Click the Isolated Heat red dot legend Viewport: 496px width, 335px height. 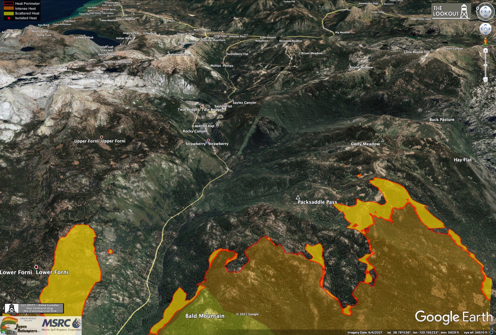pos(9,18)
